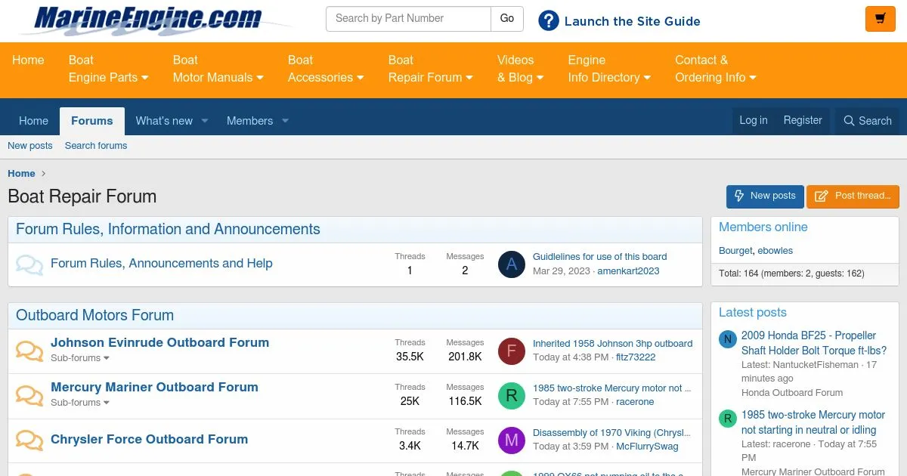
Task: Open Mercury Mariner Outboard Forum
Action: [x=154, y=387]
